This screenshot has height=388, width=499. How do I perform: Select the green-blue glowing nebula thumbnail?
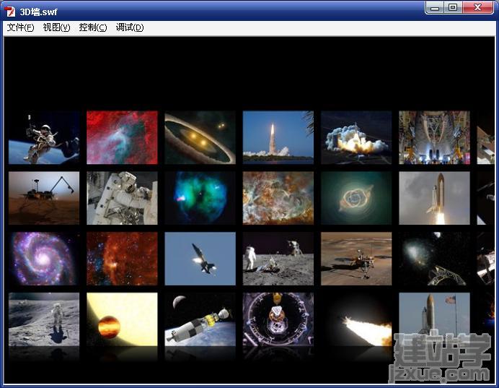(200, 198)
